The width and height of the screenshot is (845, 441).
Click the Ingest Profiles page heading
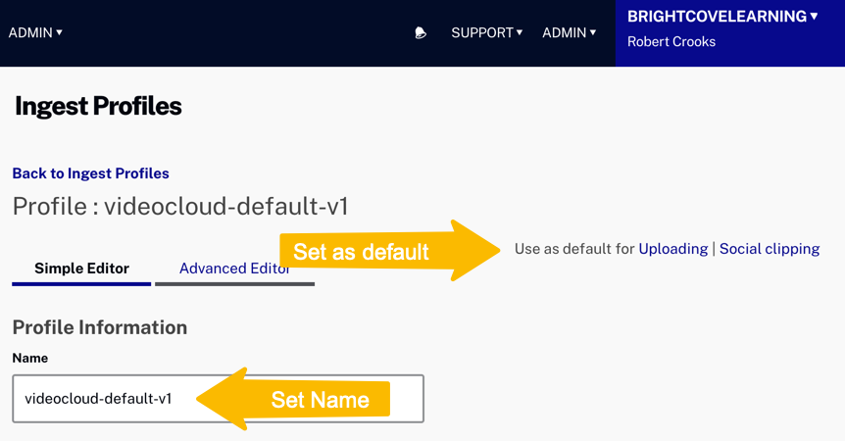point(98,106)
